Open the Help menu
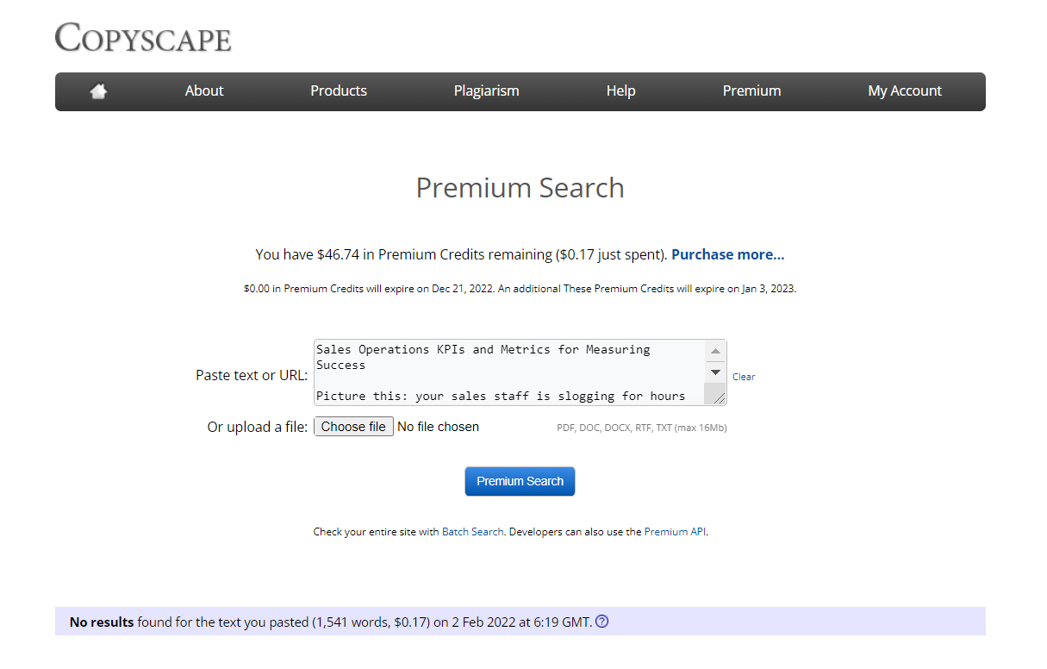The height and width of the screenshot is (669, 1047). point(620,91)
